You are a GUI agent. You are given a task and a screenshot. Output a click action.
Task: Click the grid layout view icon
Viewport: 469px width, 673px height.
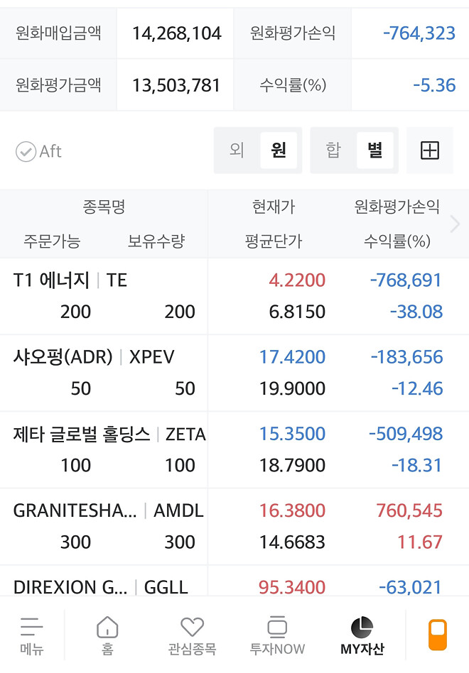pyautogui.click(x=430, y=150)
